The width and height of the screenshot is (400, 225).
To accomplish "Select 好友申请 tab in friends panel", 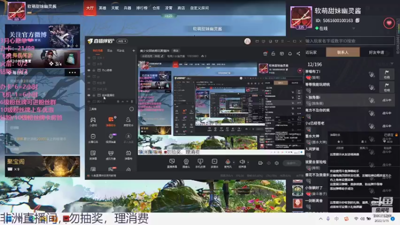I will pyautogui.click(x=376, y=52).
